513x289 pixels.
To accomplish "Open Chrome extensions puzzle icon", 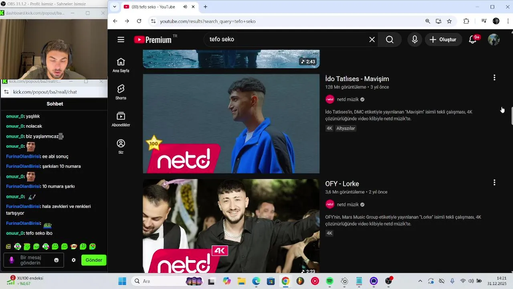I will point(466,21).
